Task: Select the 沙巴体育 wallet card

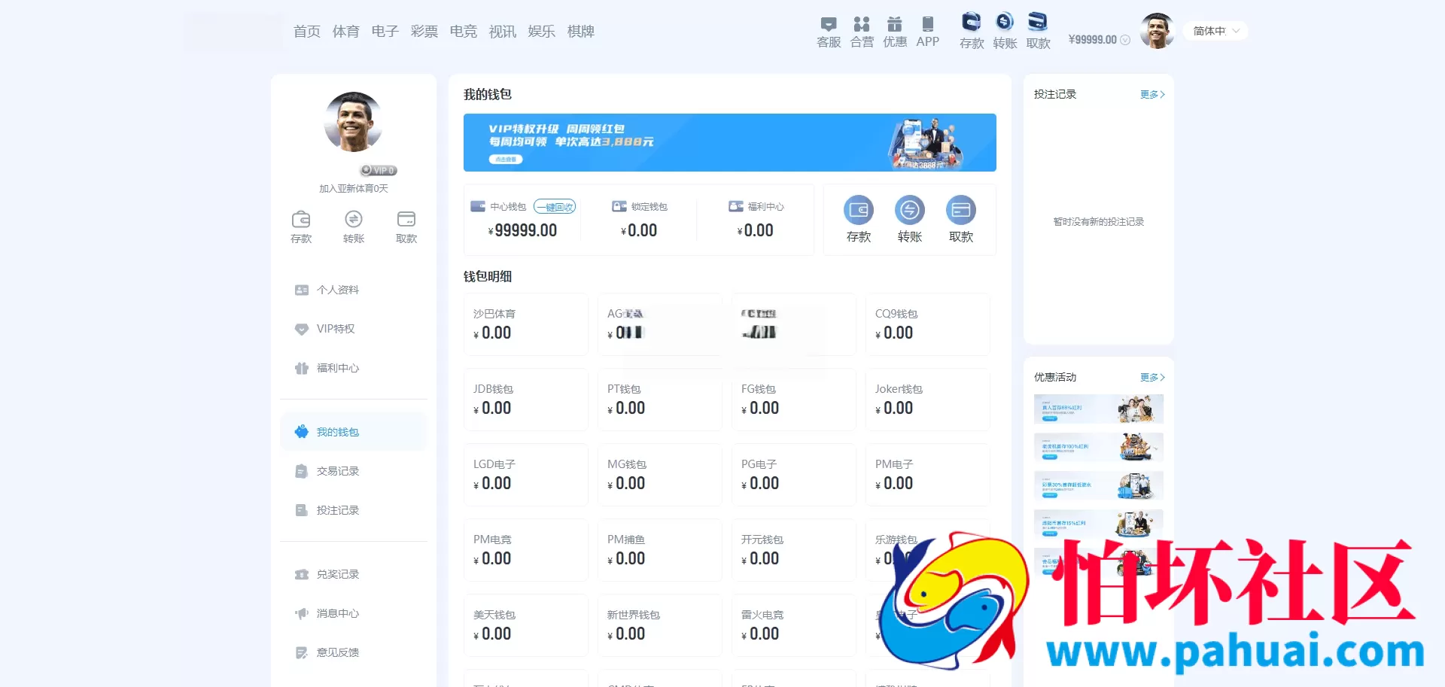Action: pos(526,324)
